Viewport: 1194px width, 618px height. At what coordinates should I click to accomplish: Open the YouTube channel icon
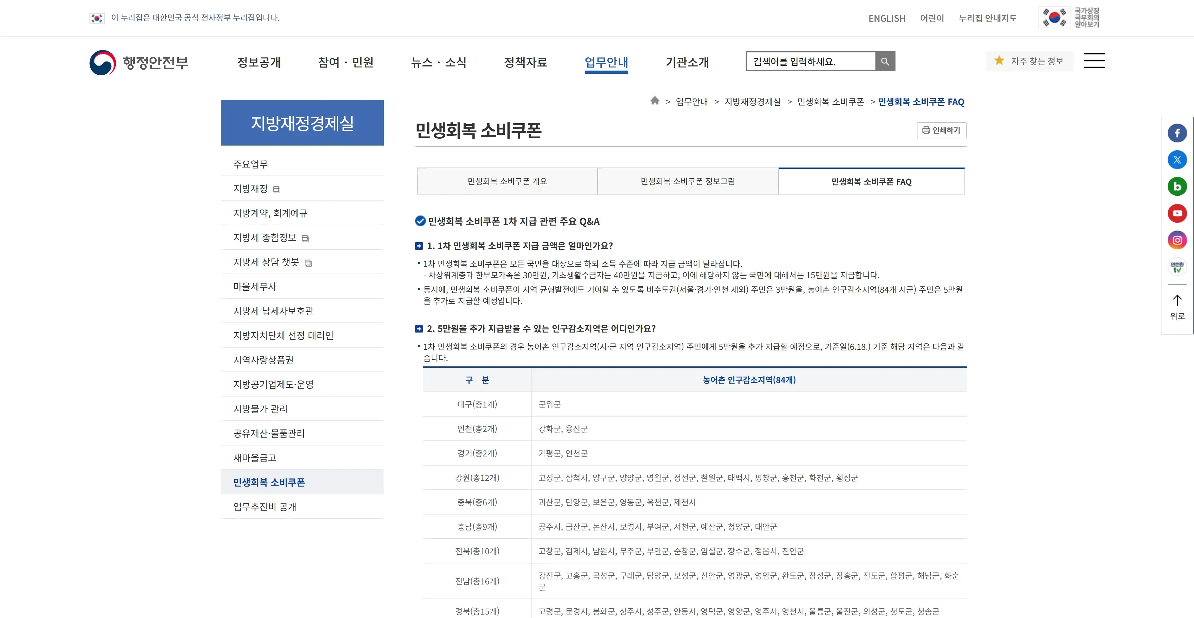pos(1177,213)
